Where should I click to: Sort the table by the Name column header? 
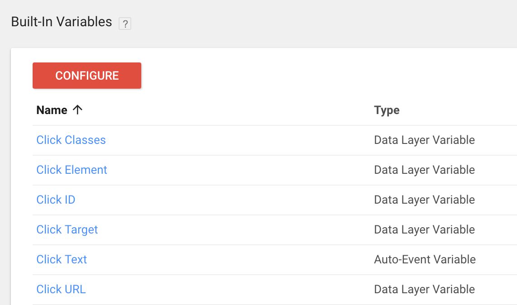(x=52, y=110)
